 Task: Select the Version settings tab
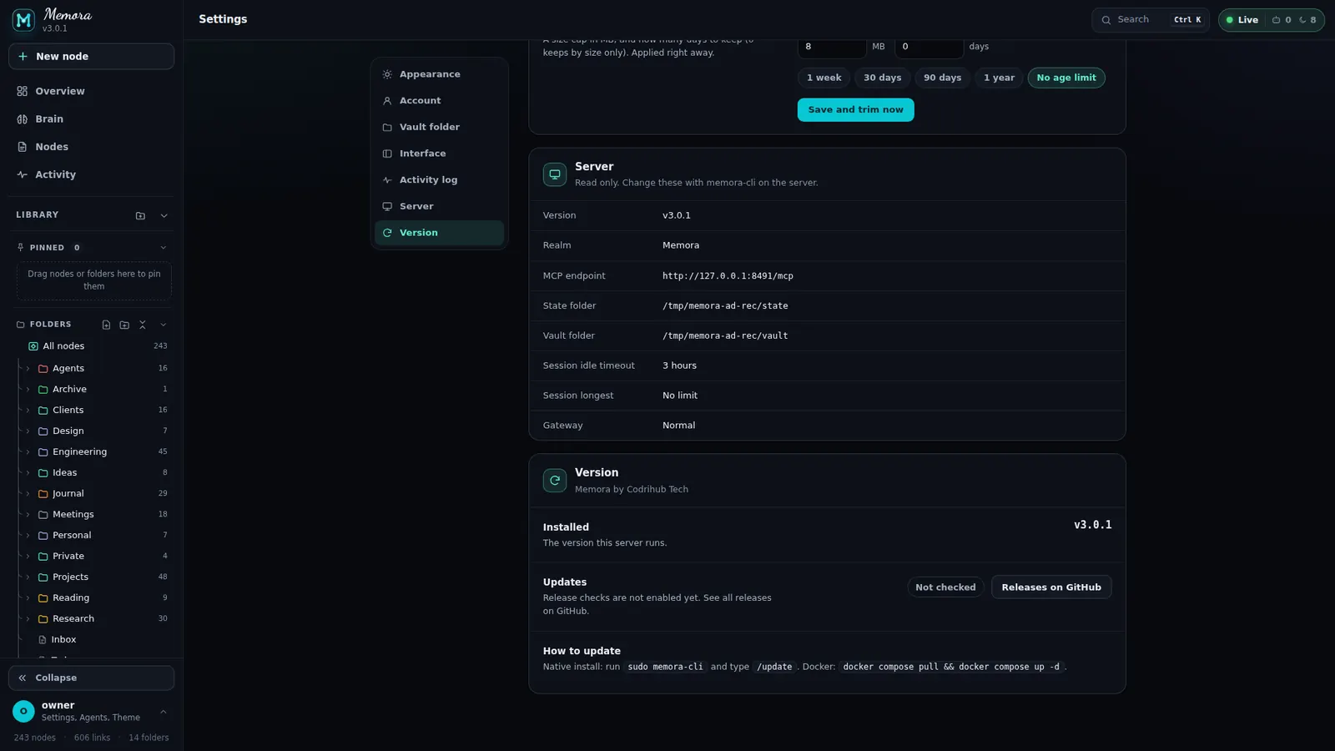click(x=439, y=233)
